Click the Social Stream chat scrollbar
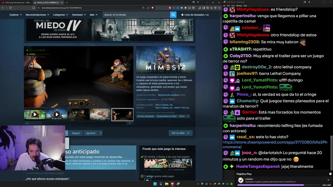 coord(331,152)
